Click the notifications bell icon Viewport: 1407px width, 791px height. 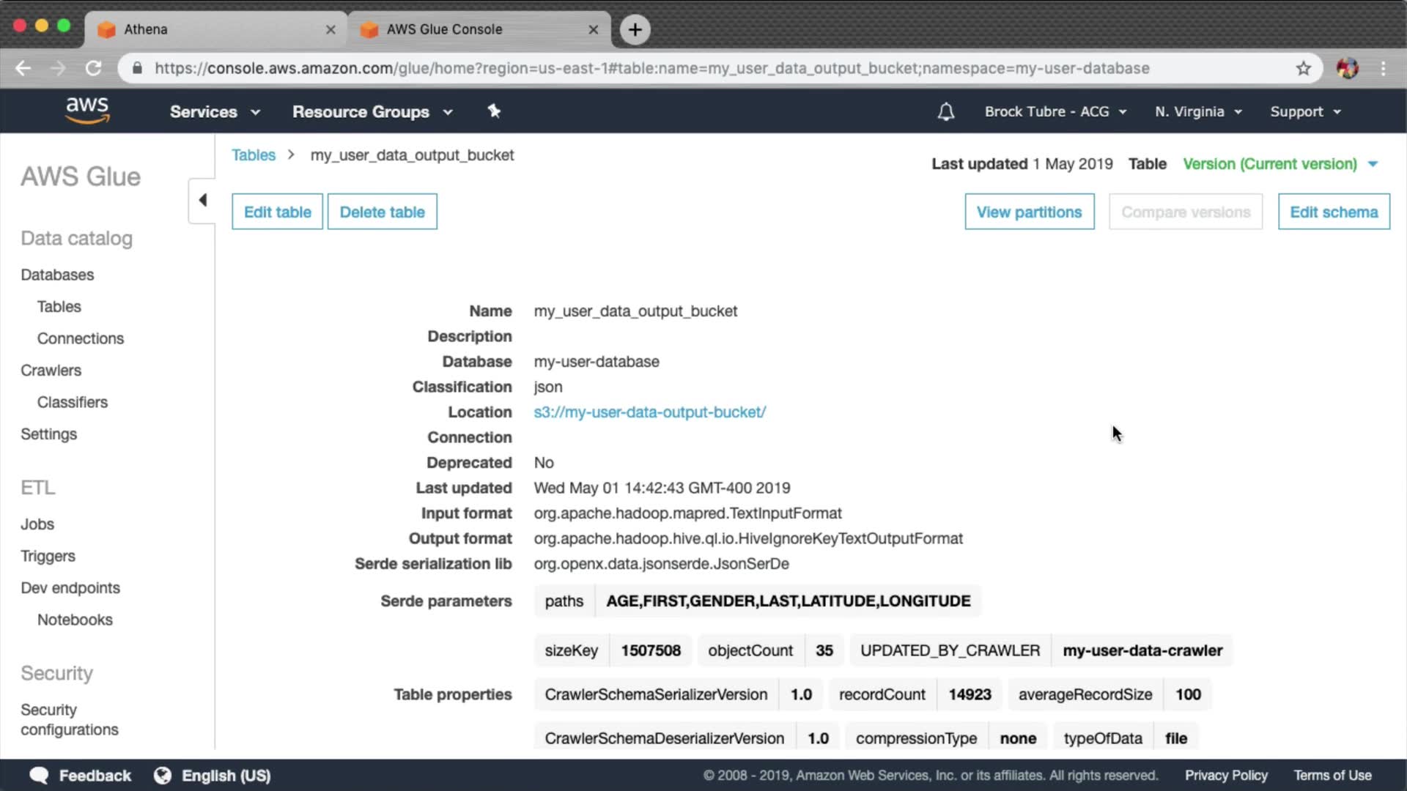tap(945, 111)
